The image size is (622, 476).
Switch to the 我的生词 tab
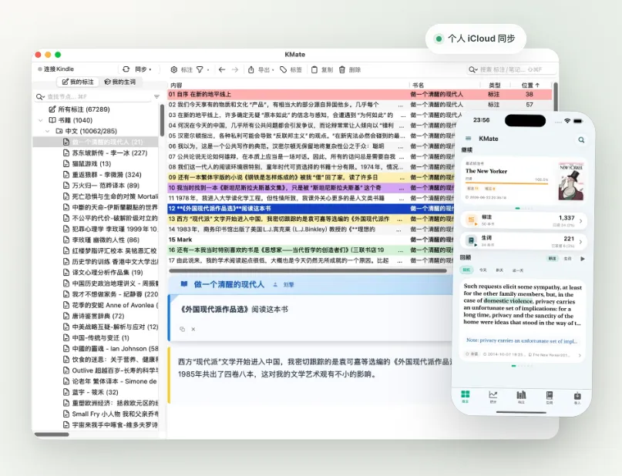(119, 82)
